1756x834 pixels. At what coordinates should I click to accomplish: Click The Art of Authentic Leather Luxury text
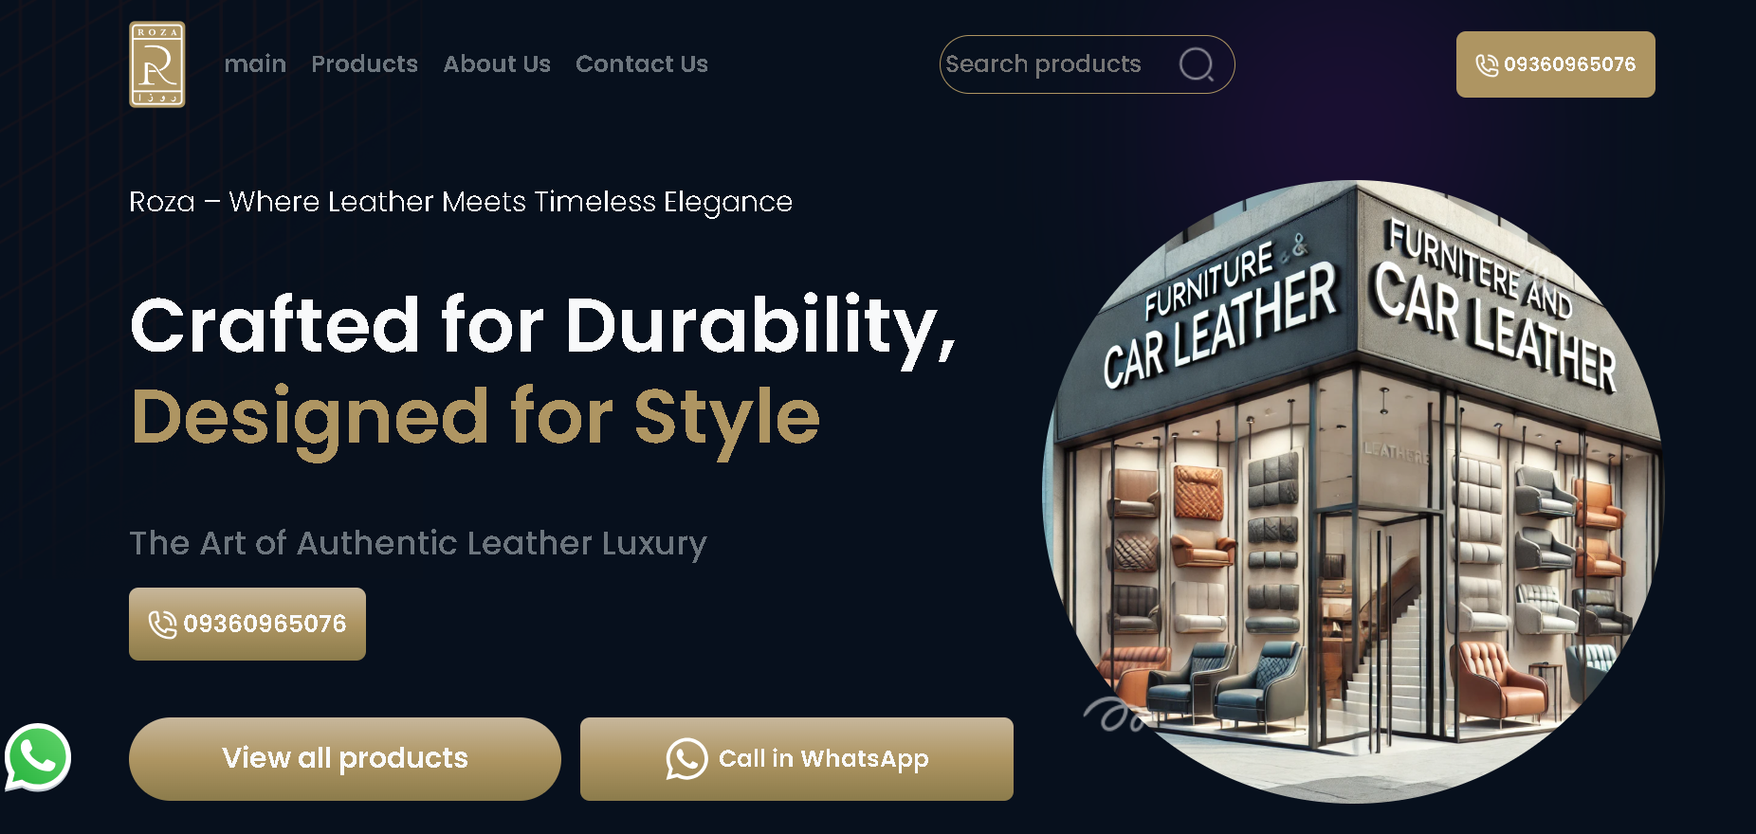pos(418,543)
